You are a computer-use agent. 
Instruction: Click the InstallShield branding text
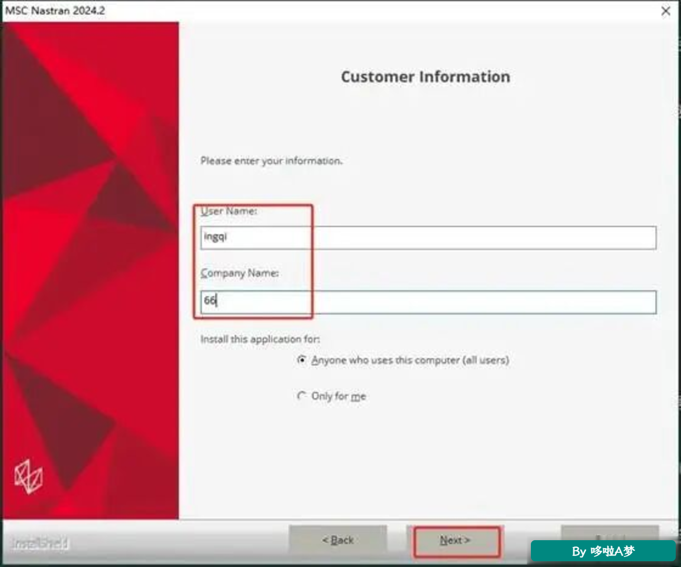pyautogui.click(x=40, y=543)
